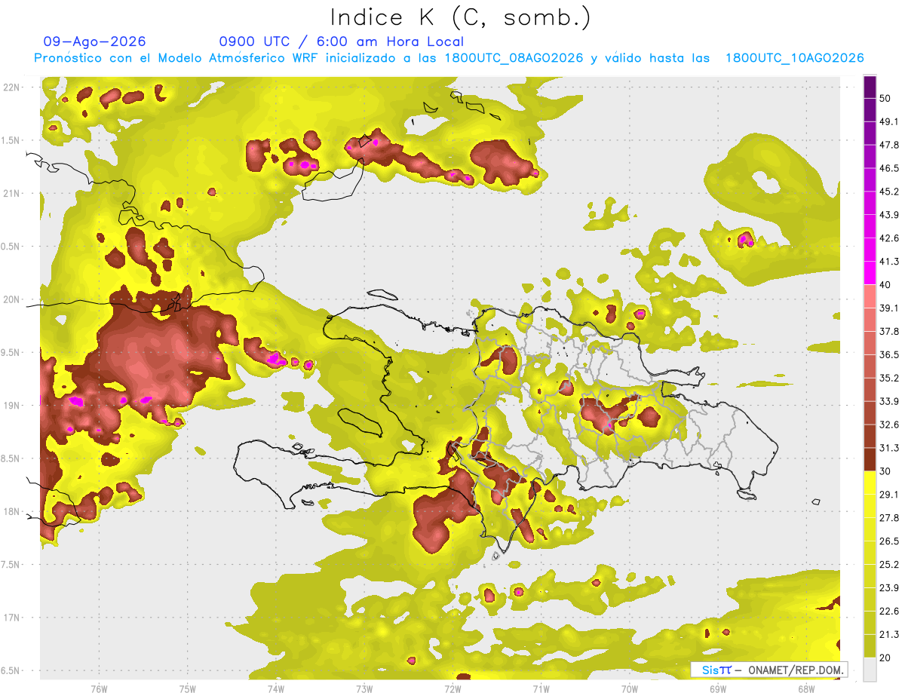Click the '76W' longitude label
Image resolution: width=905 pixels, height=699 pixels.
[99, 689]
